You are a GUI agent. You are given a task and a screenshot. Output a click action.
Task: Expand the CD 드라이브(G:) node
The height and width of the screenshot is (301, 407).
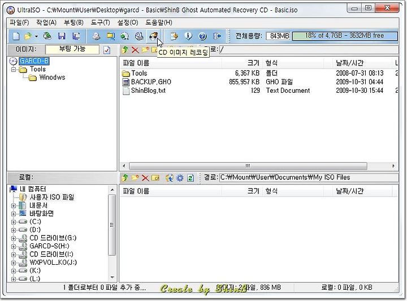point(14,238)
